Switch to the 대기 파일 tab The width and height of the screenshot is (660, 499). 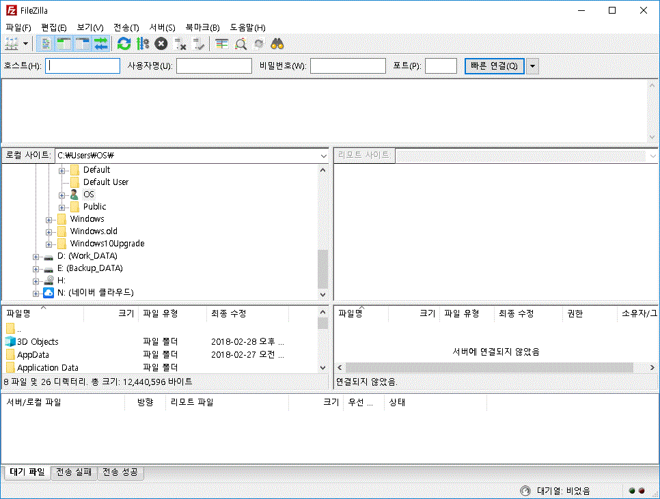(x=27, y=472)
